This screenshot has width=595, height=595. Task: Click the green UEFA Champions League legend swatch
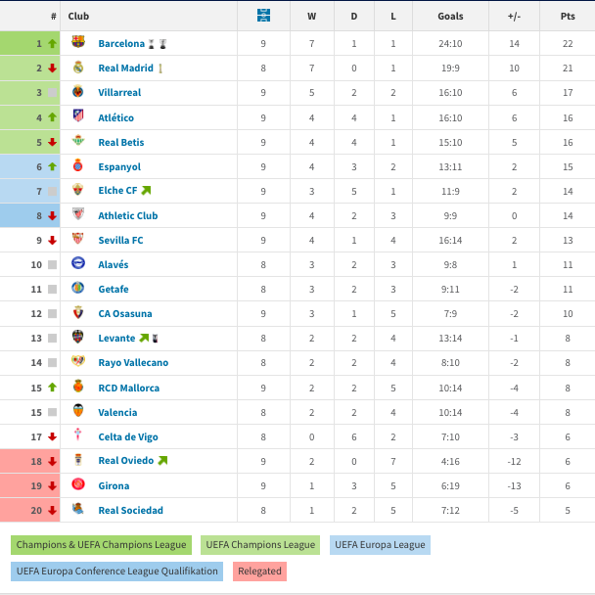coord(260,545)
